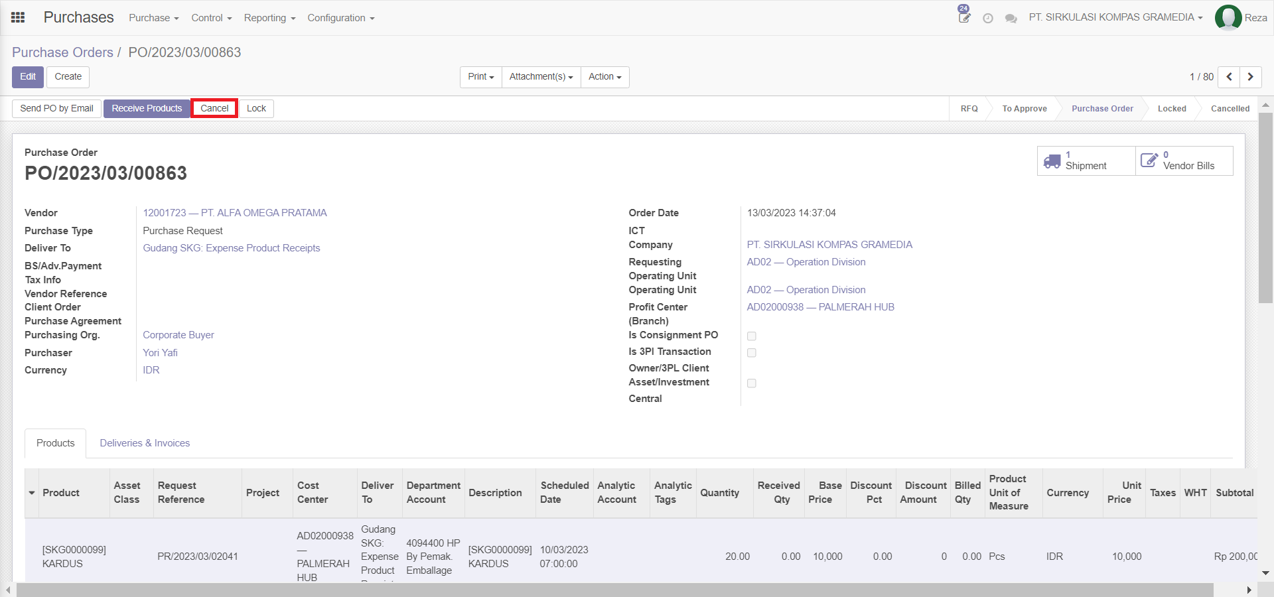Image resolution: width=1274 pixels, height=597 pixels.
Task: Open company link PT. SIRKULASI KOMPAS GRAMEDIA
Action: click(x=829, y=245)
